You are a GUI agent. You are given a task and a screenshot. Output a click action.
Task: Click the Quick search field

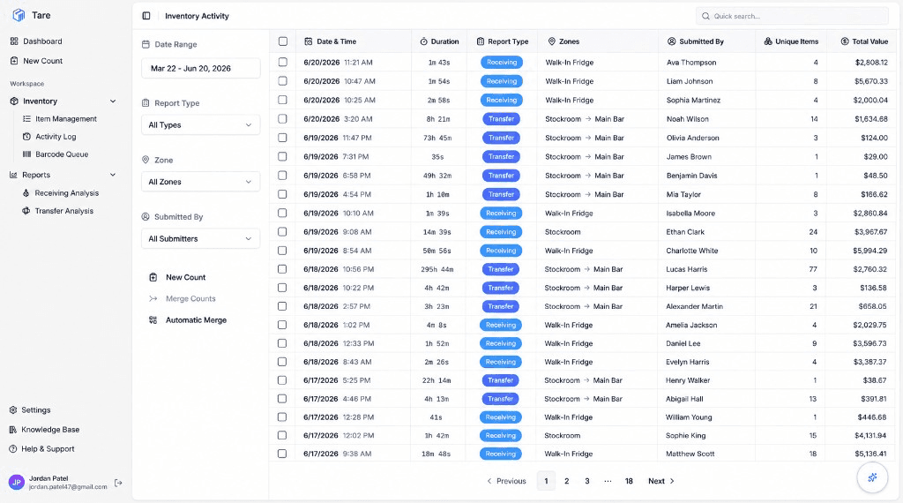792,16
